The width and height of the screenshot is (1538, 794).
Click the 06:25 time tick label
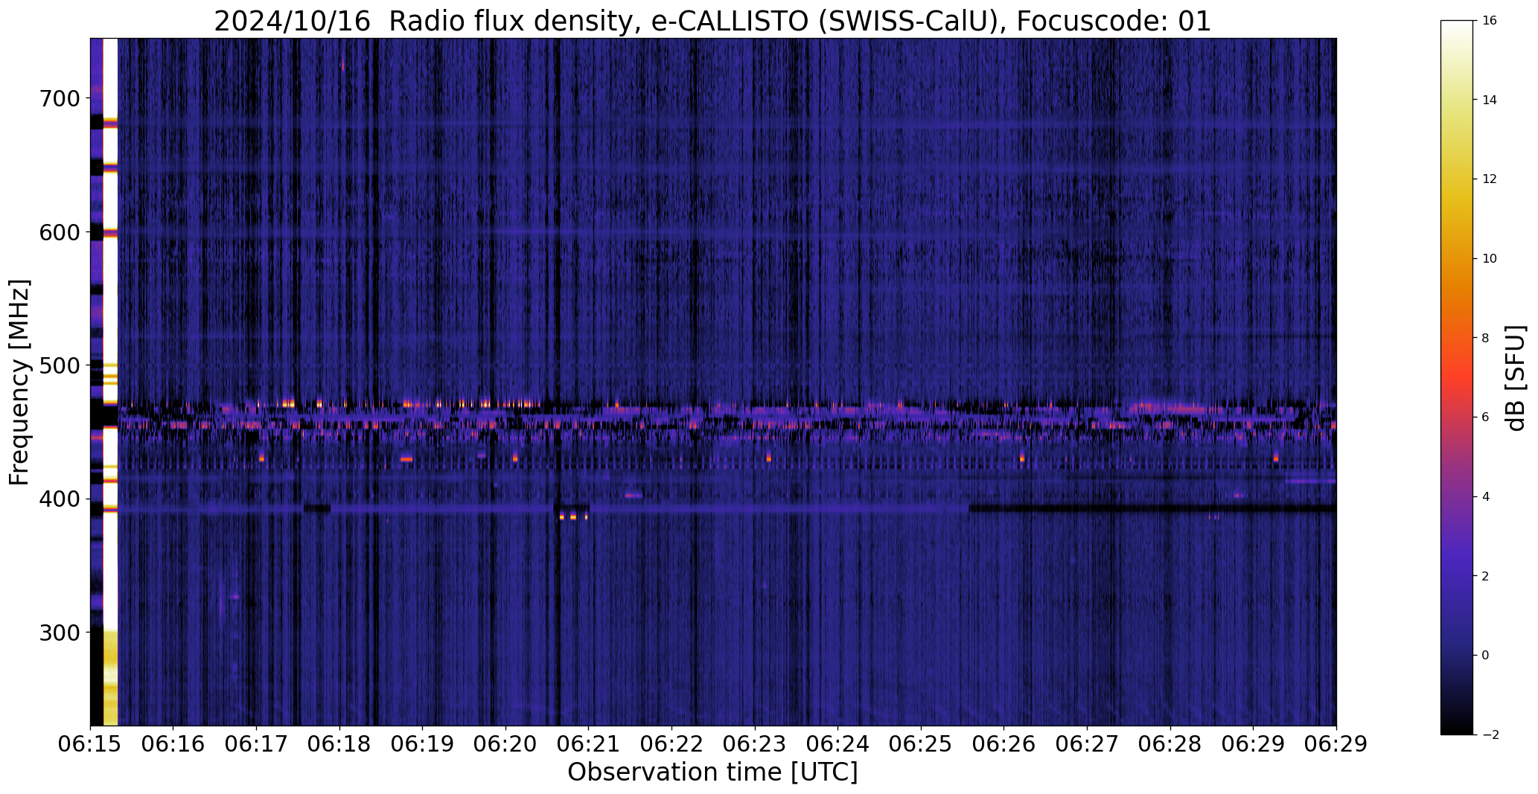[x=921, y=744]
